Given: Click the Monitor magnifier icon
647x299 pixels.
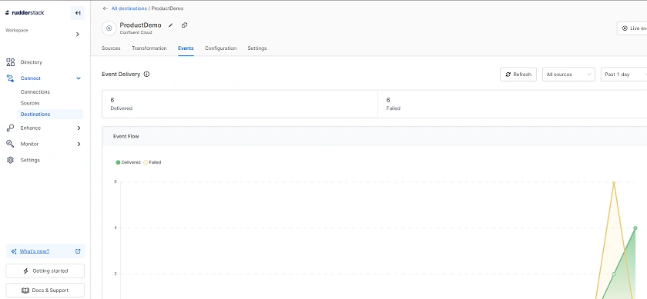Looking at the screenshot, I should (10, 145).
